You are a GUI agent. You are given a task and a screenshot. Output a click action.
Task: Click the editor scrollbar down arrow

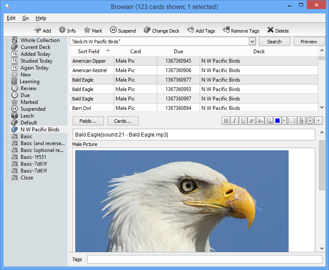pos(322,249)
